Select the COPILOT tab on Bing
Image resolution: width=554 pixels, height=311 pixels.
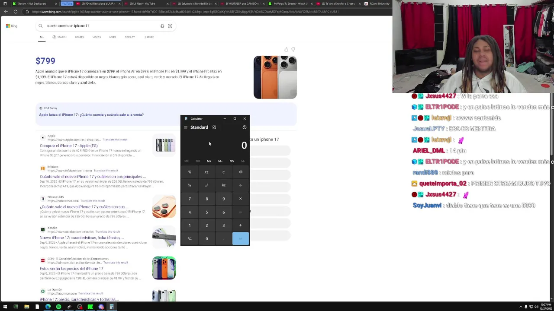point(130,37)
